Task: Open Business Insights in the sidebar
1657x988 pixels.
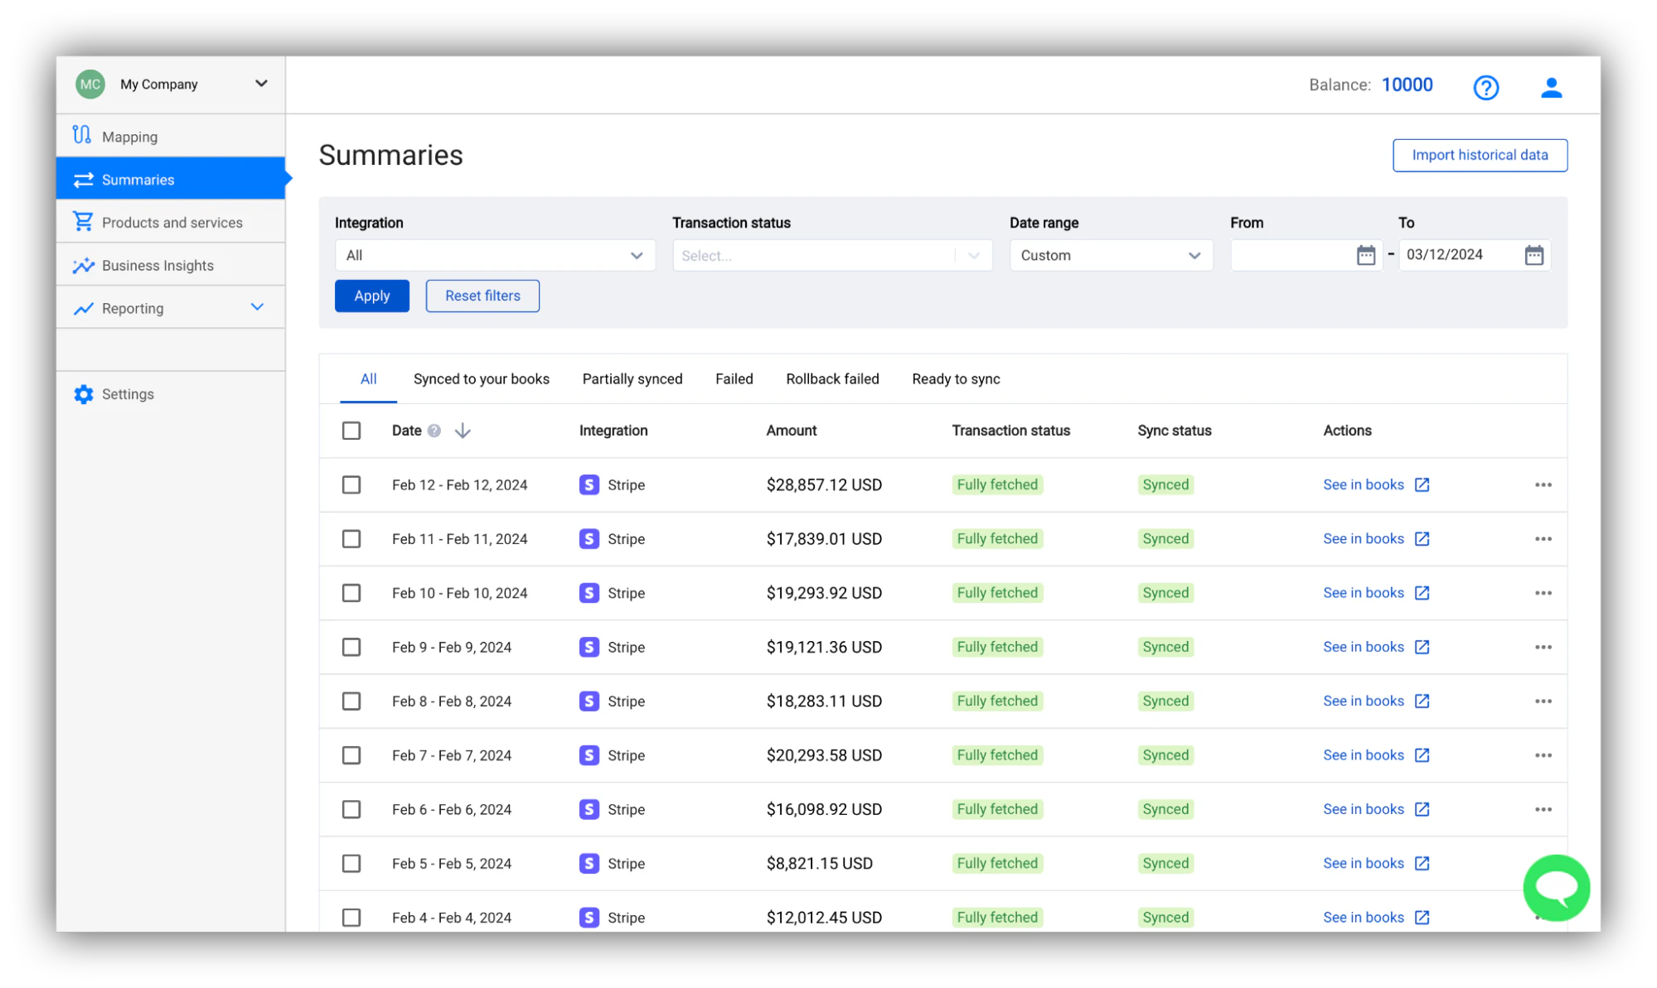Action: (171, 265)
